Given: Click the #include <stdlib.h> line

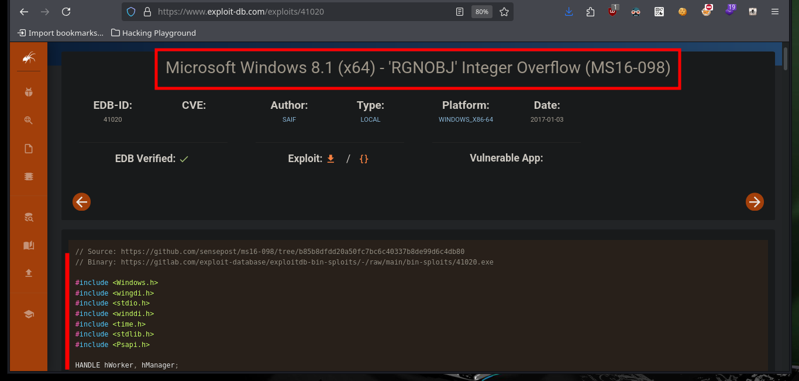Looking at the screenshot, I should (115, 334).
